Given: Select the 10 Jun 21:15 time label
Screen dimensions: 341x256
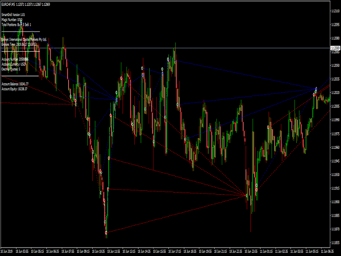Looking at the screenshot, I should [x=221, y=251].
